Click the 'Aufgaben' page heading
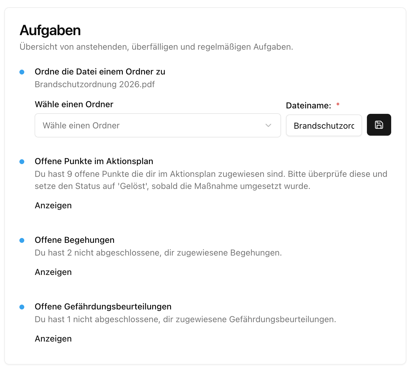The width and height of the screenshot is (413, 370). click(50, 30)
